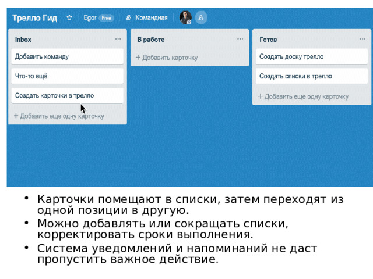This screenshot has width=373, height=279.
Task: Click the Free plan badge
Action: (x=106, y=18)
